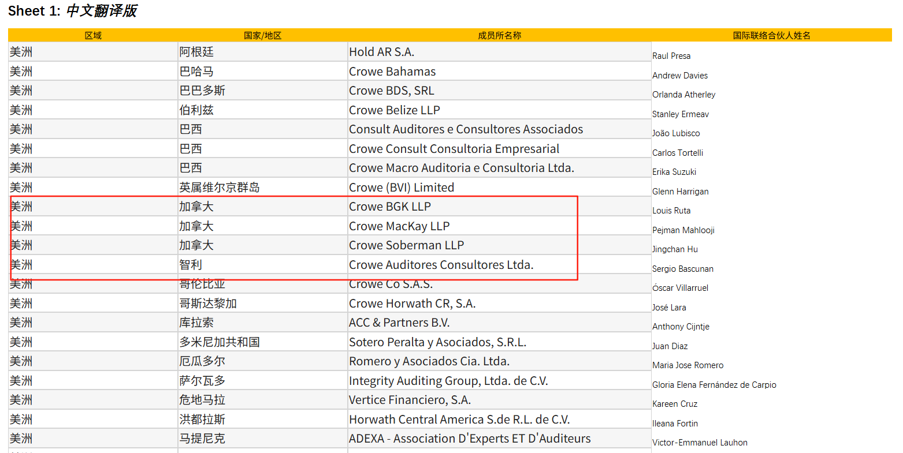Click partner name Ileana Fortin
Screen dimensions: 903x453
pos(675,424)
